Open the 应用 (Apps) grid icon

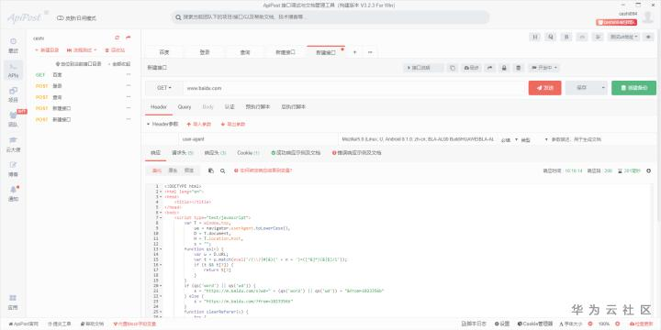tap(14, 302)
